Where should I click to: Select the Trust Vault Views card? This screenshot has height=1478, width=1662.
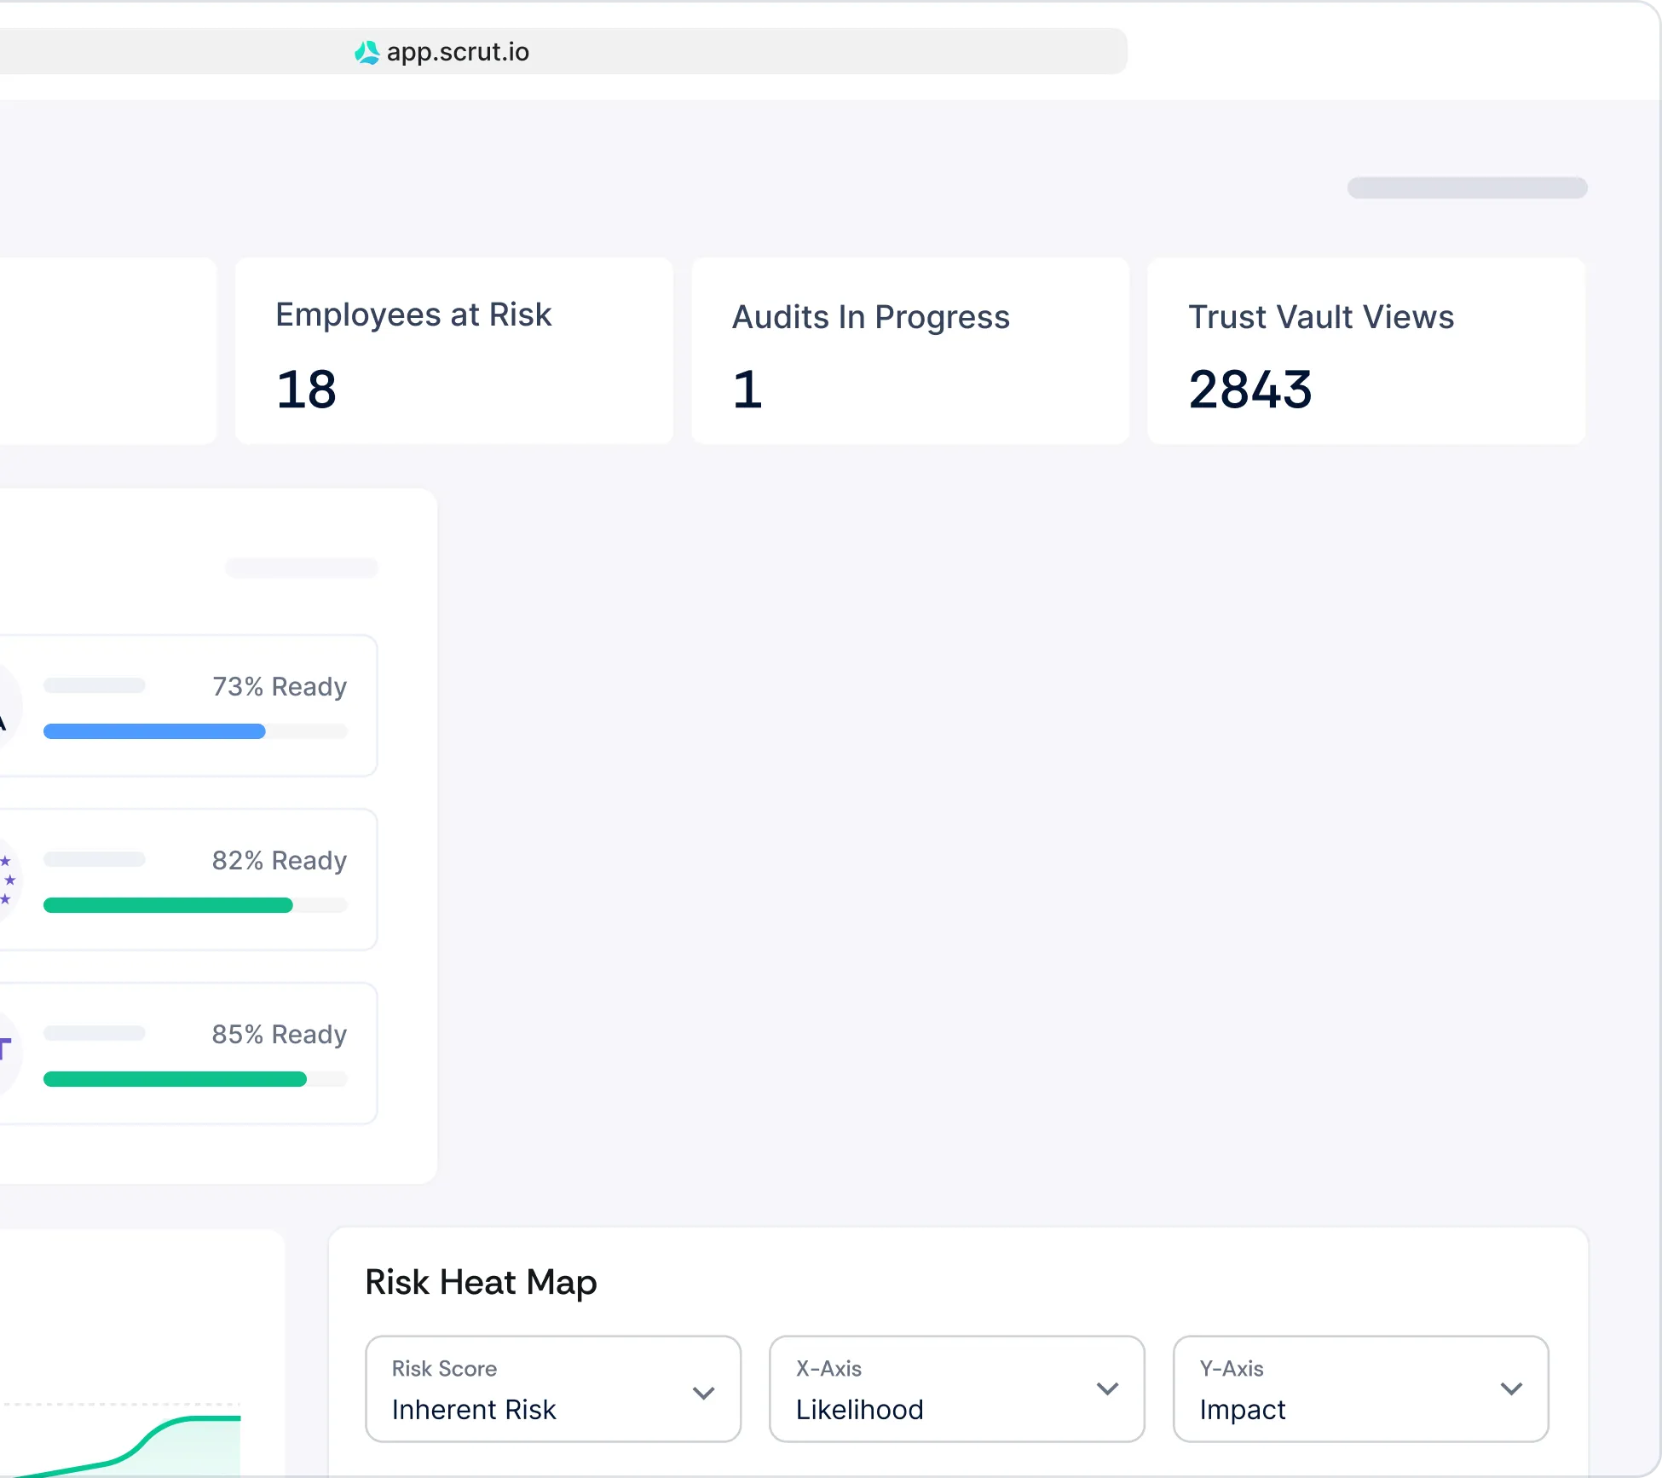pos(1365,350)
